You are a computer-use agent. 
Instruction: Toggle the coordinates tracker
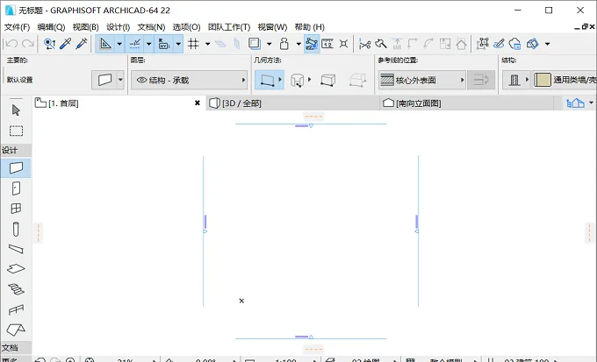(164, 44)
